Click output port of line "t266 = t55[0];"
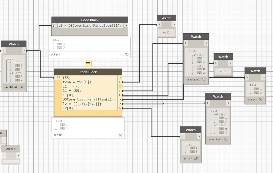 pyautogui.click(x=120, y=82)
